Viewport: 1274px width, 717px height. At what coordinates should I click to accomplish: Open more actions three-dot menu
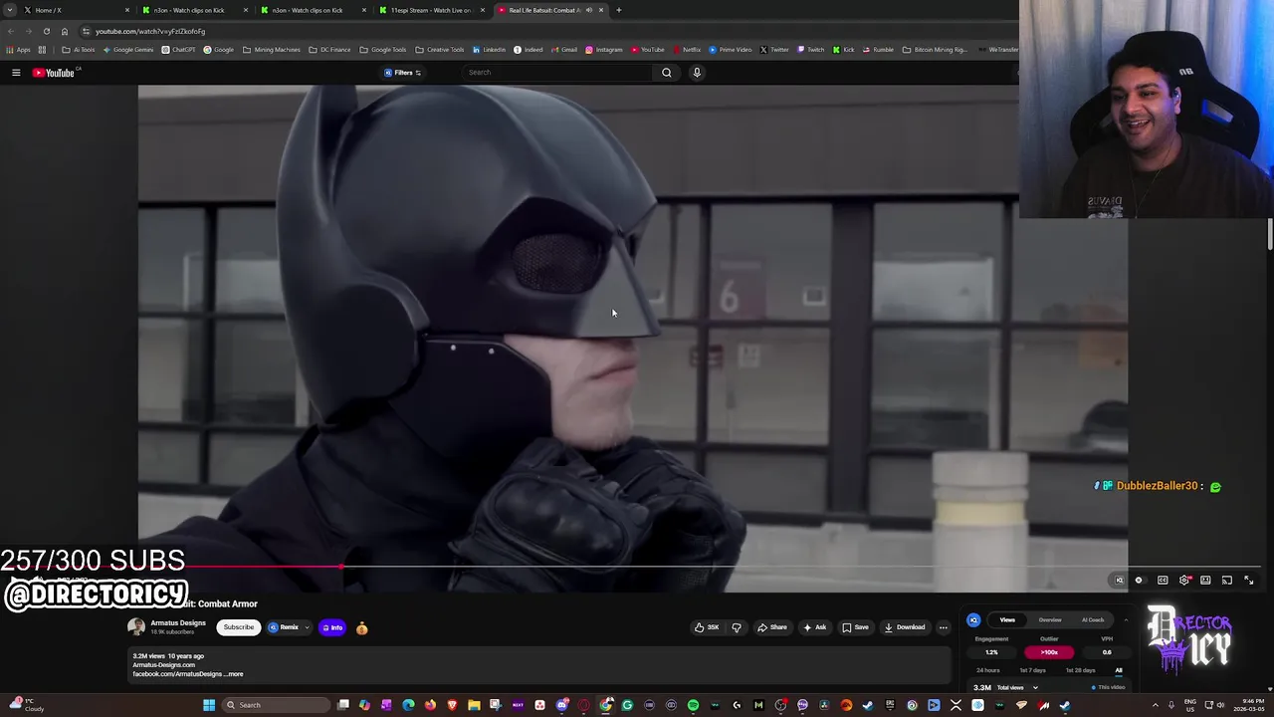pyautogui.click(x=944, y=627)
